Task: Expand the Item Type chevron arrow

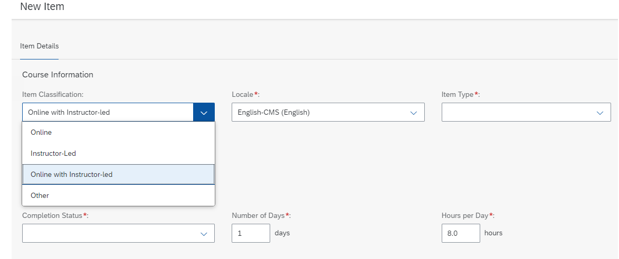Action: [x=600, y=113]
